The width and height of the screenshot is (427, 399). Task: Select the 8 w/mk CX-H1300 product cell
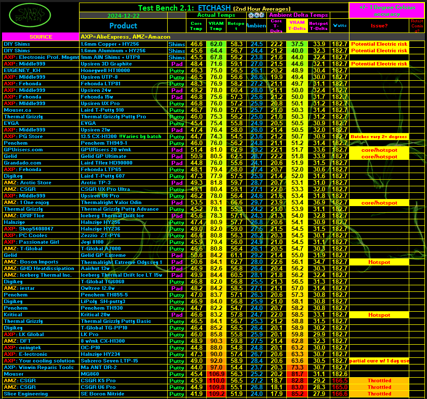click(124, 341)
